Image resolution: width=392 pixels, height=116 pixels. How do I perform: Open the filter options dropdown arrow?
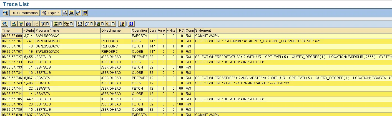coord(47,24)
